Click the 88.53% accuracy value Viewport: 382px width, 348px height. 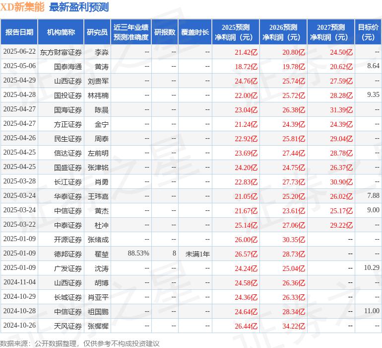click(x=138, y=253)
